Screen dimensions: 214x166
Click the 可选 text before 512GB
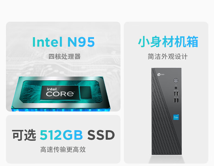(x=24, y=135)
